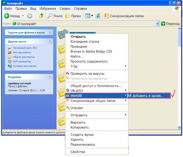Expand the address bar dropdown arrow
The image size is (183, 157).
click(158, 24)
